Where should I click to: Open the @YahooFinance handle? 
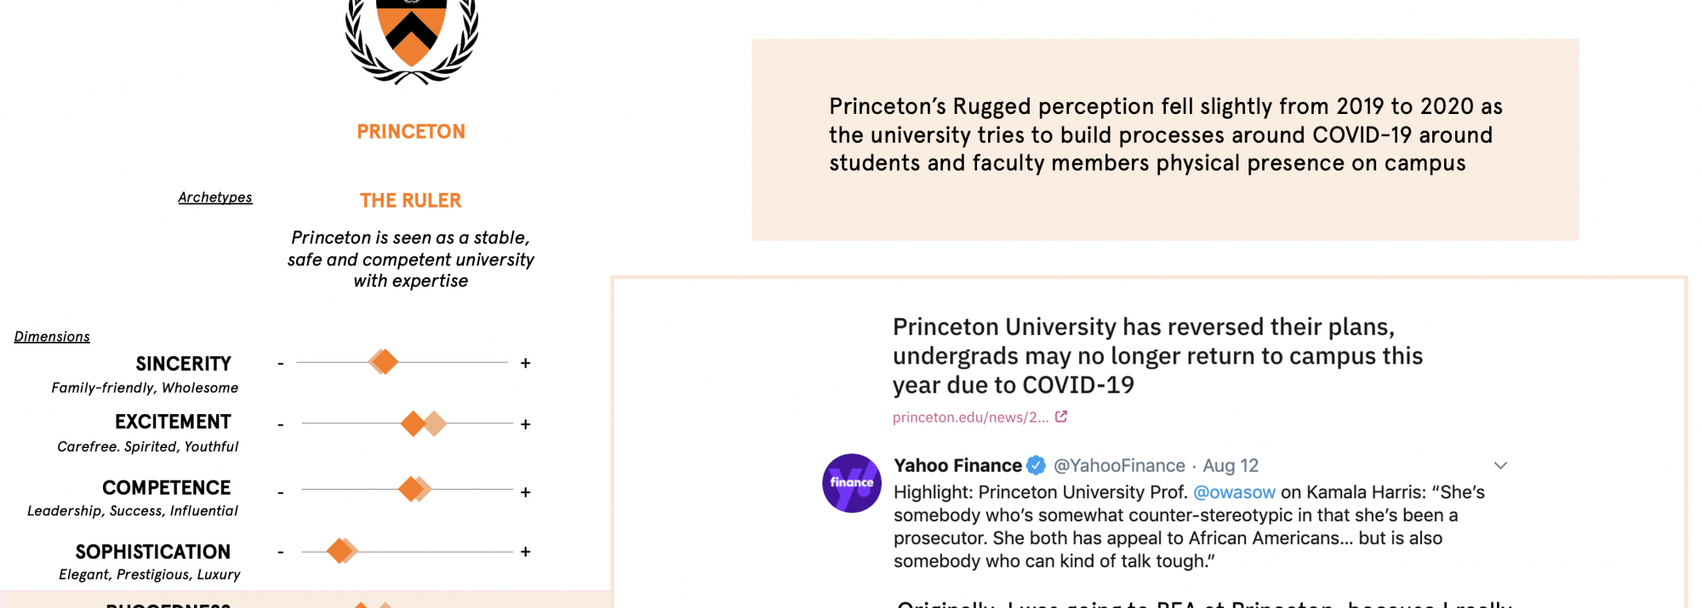coord(1119,466)
